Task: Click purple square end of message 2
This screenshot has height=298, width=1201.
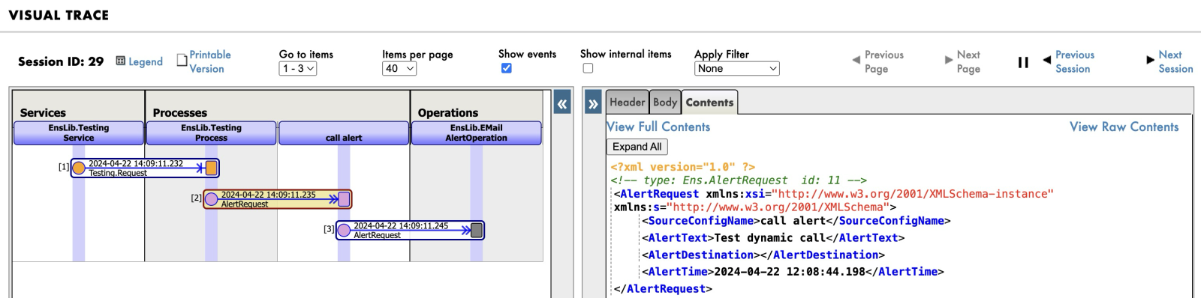Action: (344, 199)
